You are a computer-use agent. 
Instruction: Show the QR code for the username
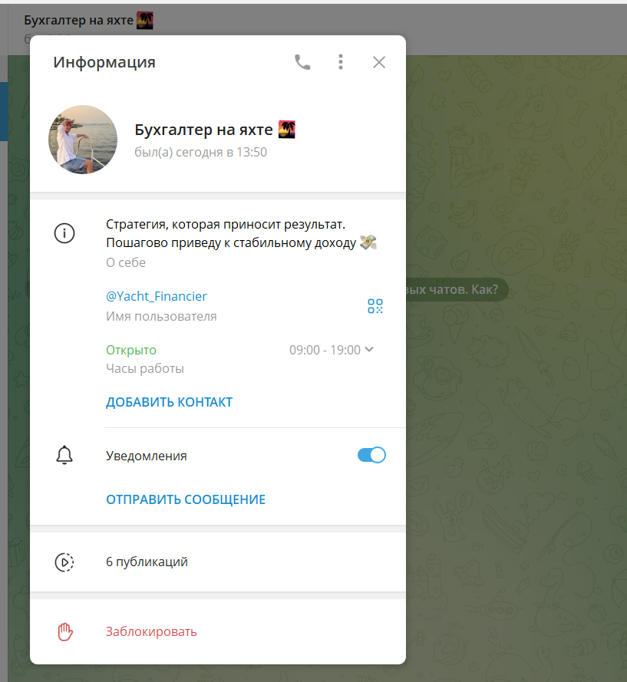tap(375, 305)
